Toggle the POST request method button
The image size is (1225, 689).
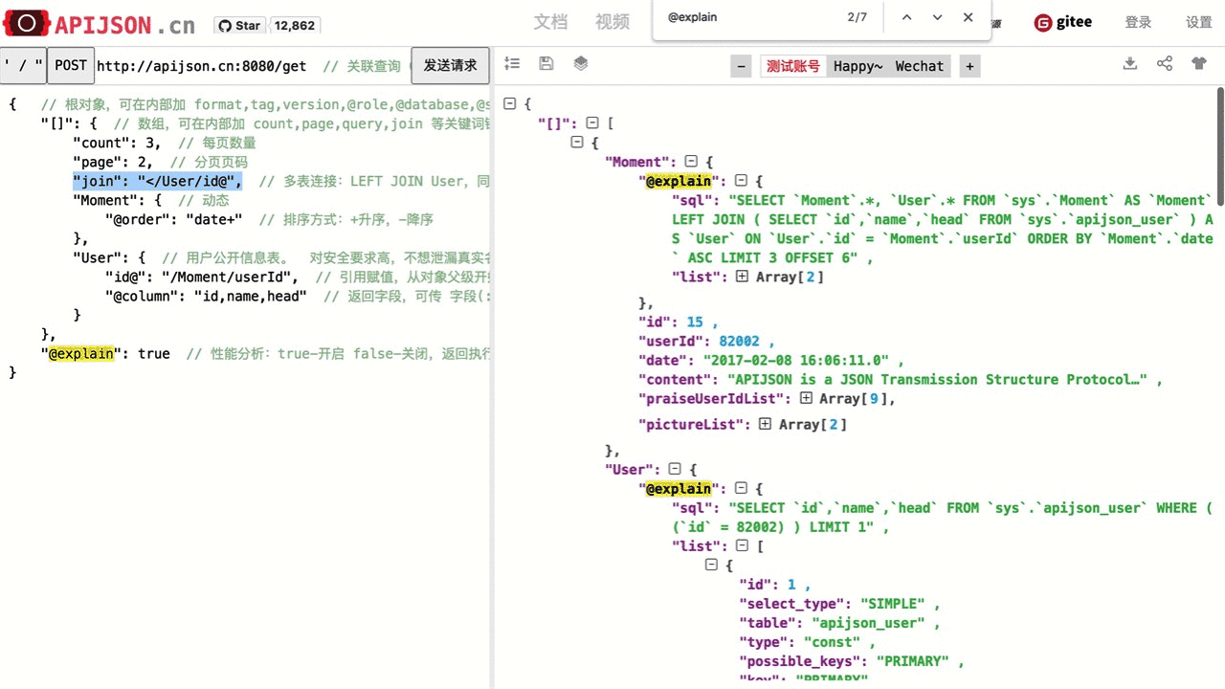tap(71, 66)
